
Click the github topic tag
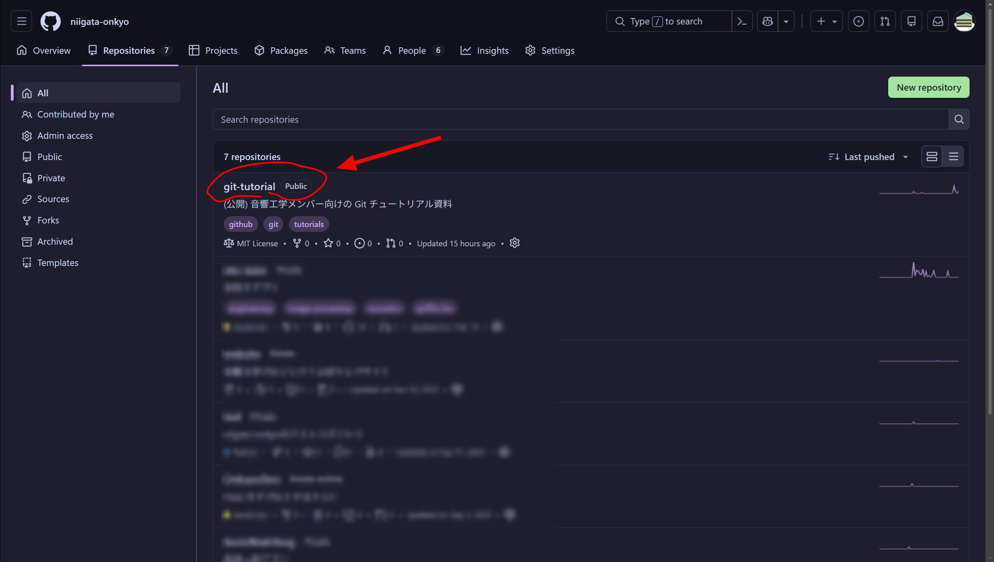(x=240, y=224)
